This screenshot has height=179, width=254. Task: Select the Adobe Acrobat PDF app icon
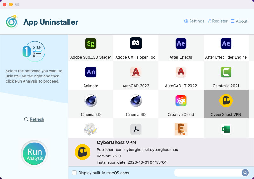pyautogui.click(x=136, y=129)
